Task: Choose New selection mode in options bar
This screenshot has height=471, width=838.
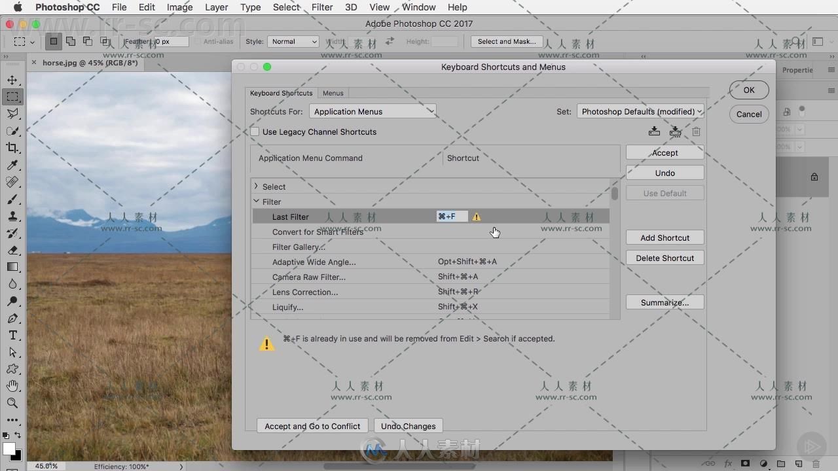Action: pyautogui.click(x=54, y=41)
